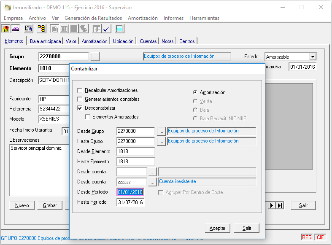Screen dimensions: 332x245
Task: Select the Amortización radio button
Action: tap(195, 92)
